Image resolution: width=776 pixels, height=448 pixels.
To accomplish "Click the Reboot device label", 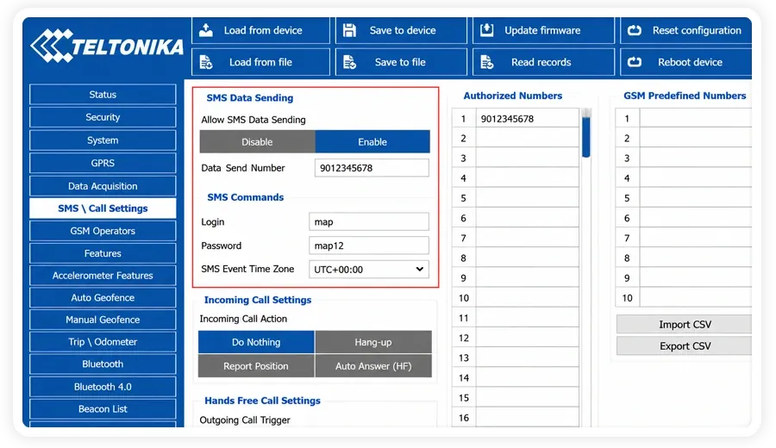I will click(690, 62).
